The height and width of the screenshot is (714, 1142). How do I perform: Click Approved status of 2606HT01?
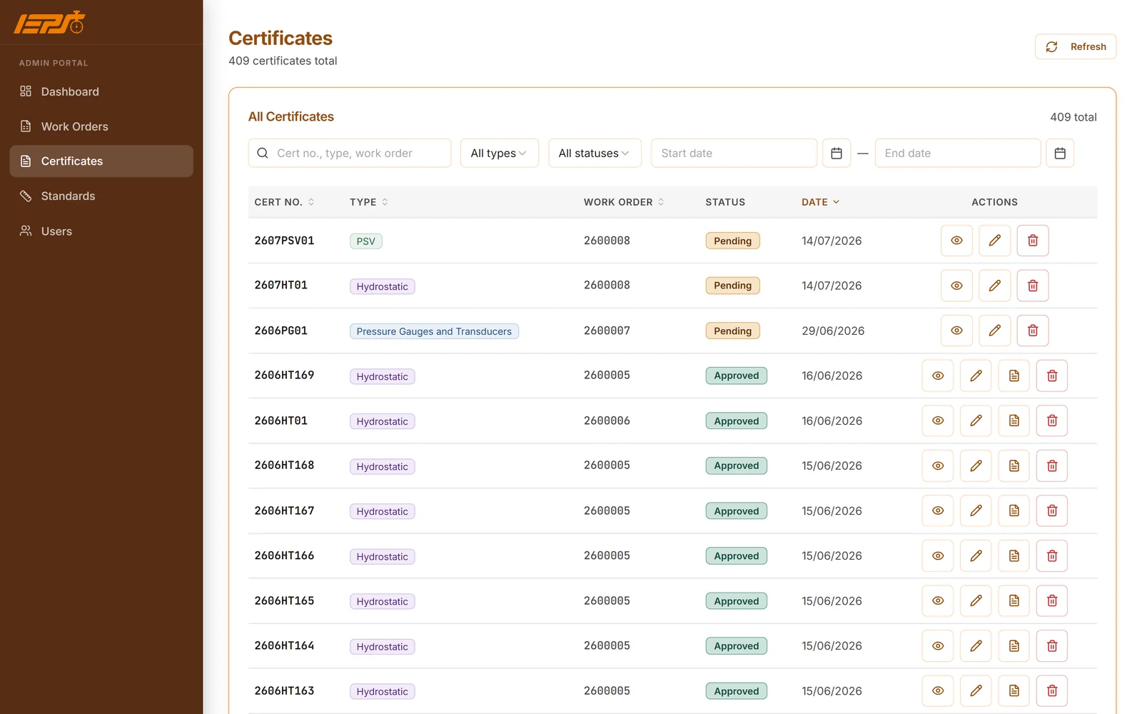pyautogui.click(x=736, y=421)
